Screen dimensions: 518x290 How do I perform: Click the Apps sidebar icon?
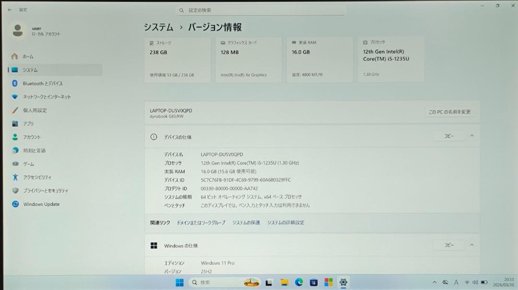pos(15,123)
